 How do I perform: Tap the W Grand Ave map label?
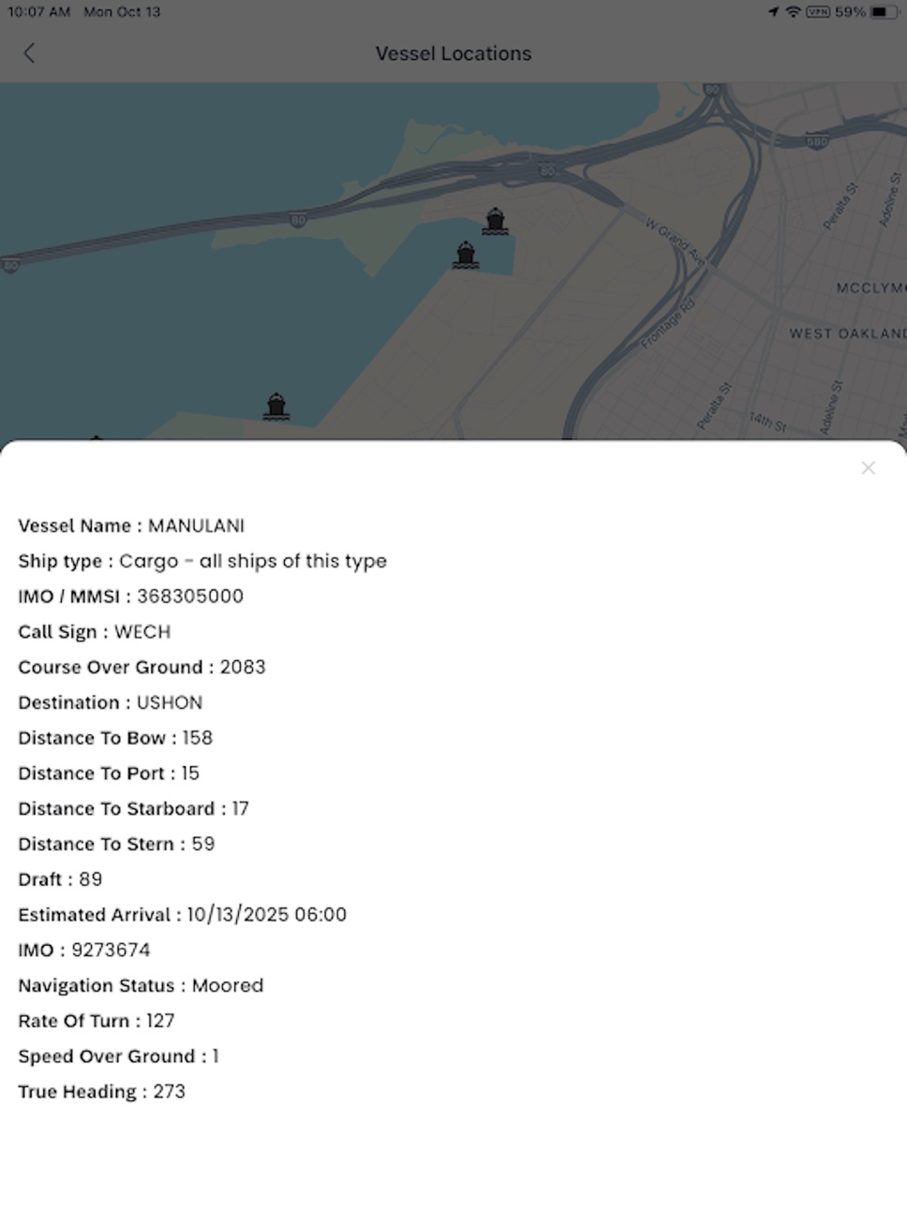[675, 241]
